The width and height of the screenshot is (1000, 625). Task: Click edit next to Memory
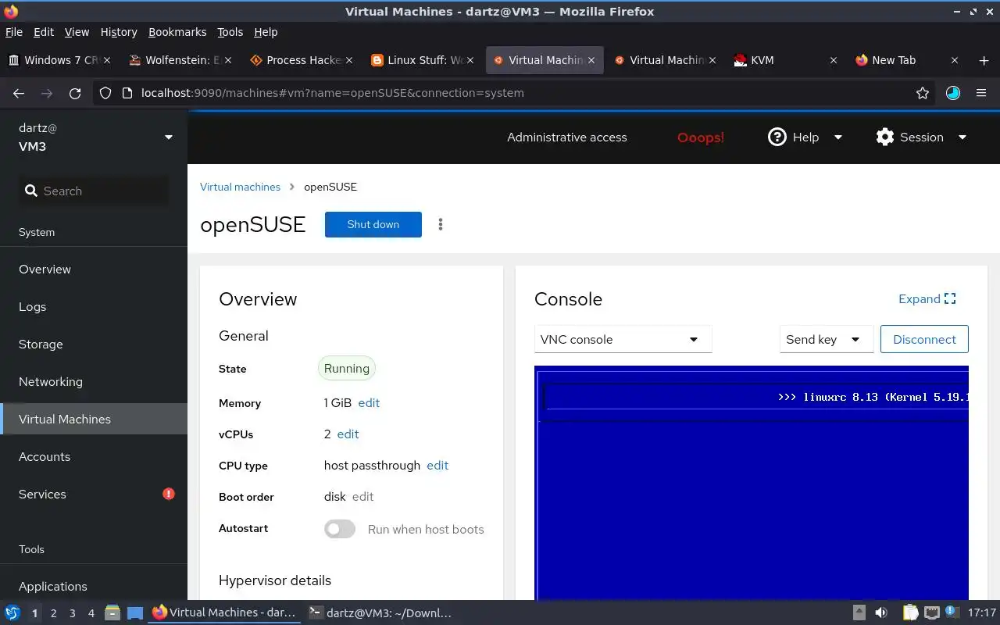(x=369, y=403)
